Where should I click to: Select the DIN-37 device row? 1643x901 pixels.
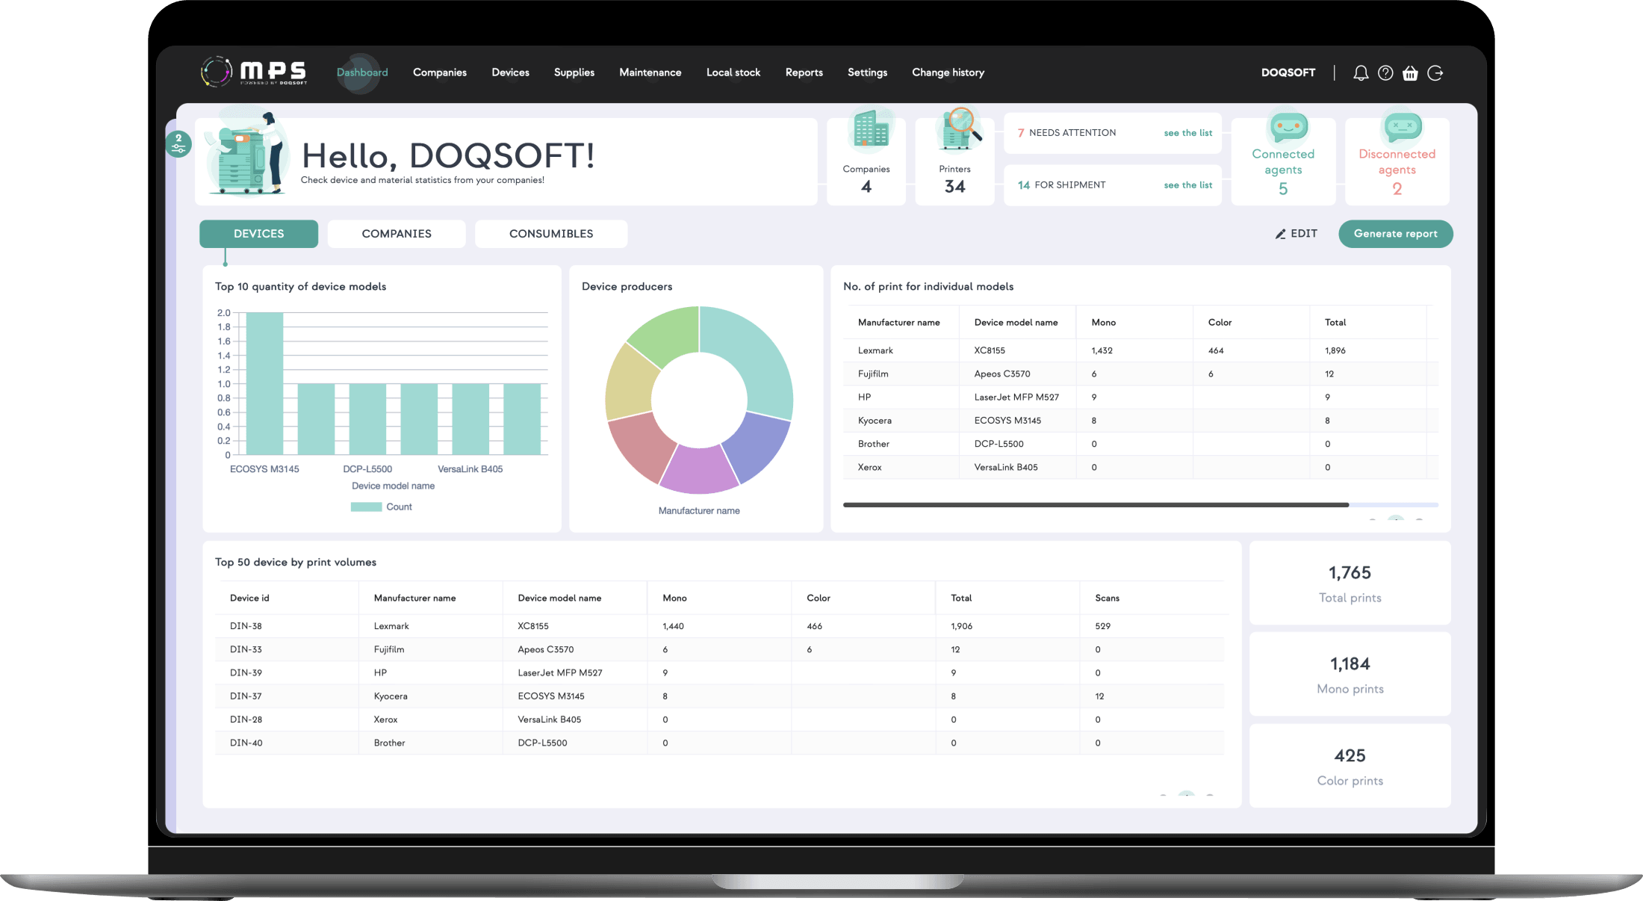coord(719,696)
